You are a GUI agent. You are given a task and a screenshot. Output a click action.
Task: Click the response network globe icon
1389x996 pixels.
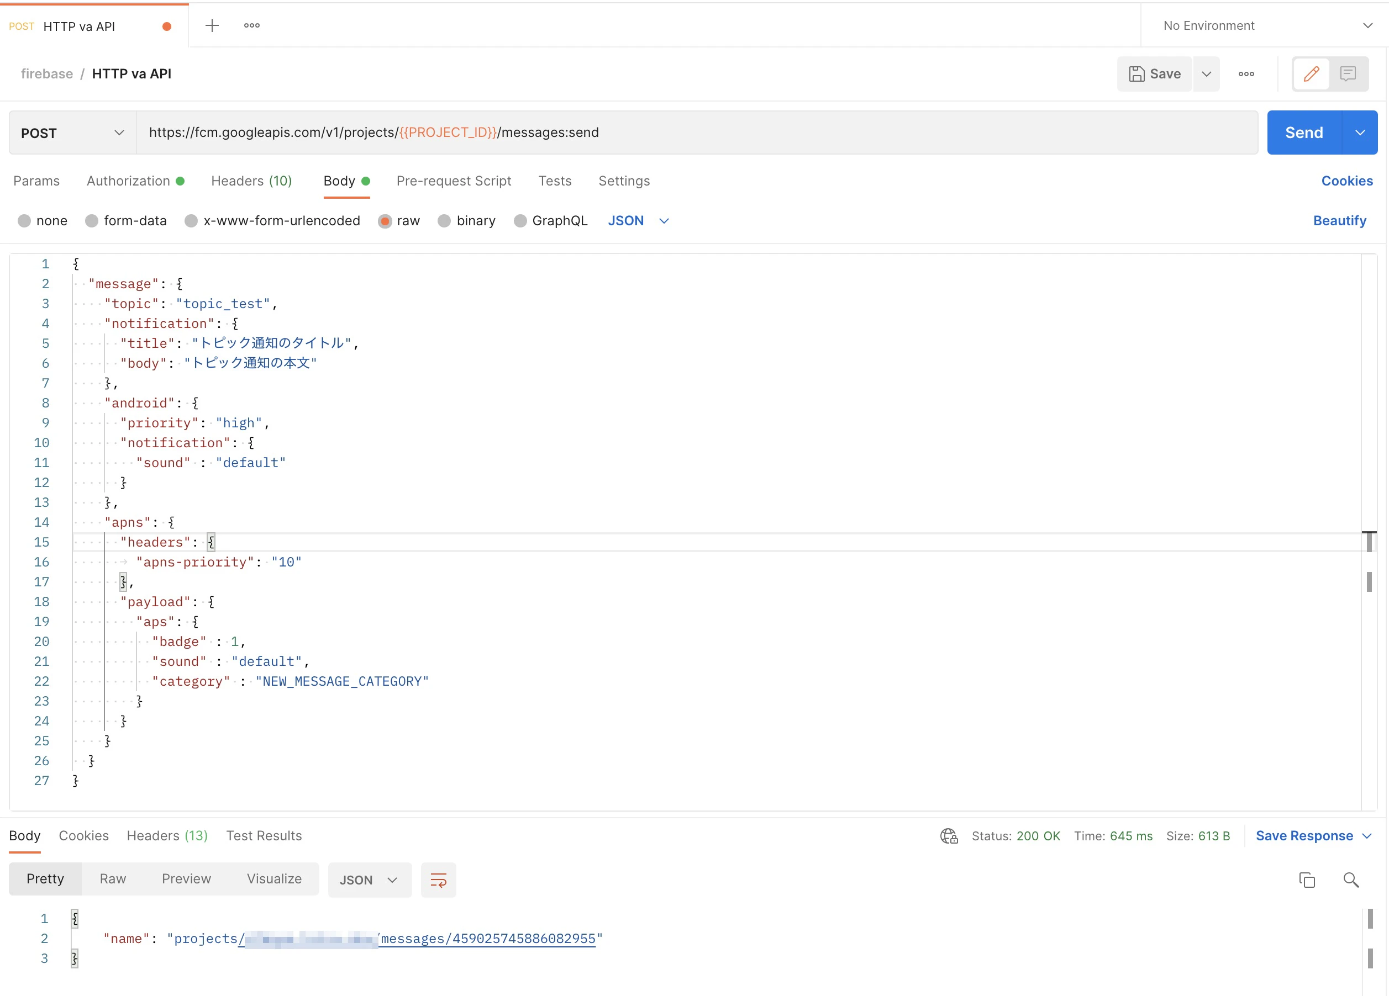949,835
